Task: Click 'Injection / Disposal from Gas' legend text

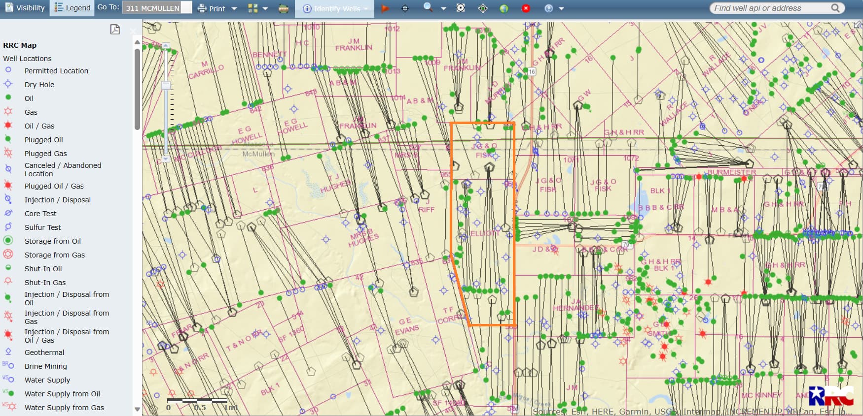Action: coord(67,317)
